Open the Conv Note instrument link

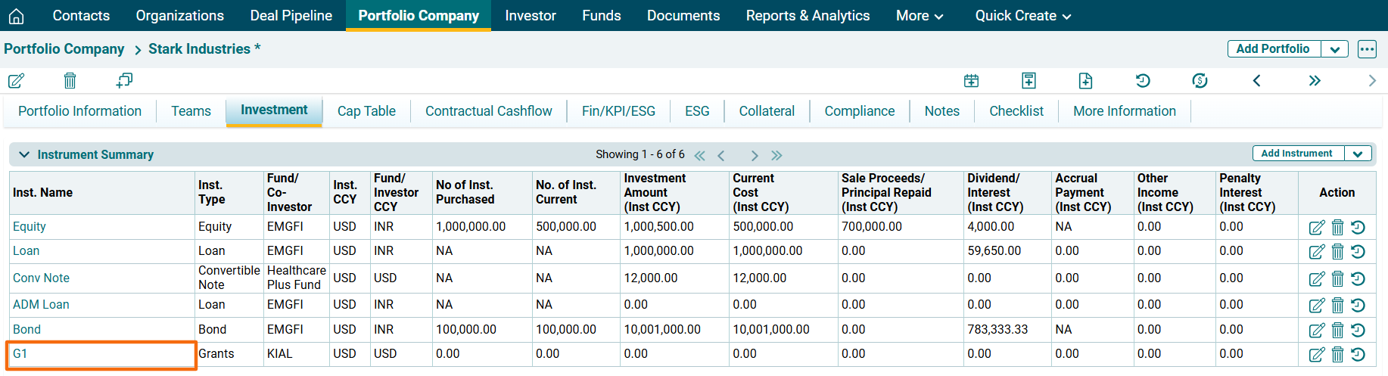coord(41,278)
